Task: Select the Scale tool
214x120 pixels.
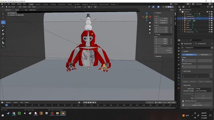Action: click(3, 30)
